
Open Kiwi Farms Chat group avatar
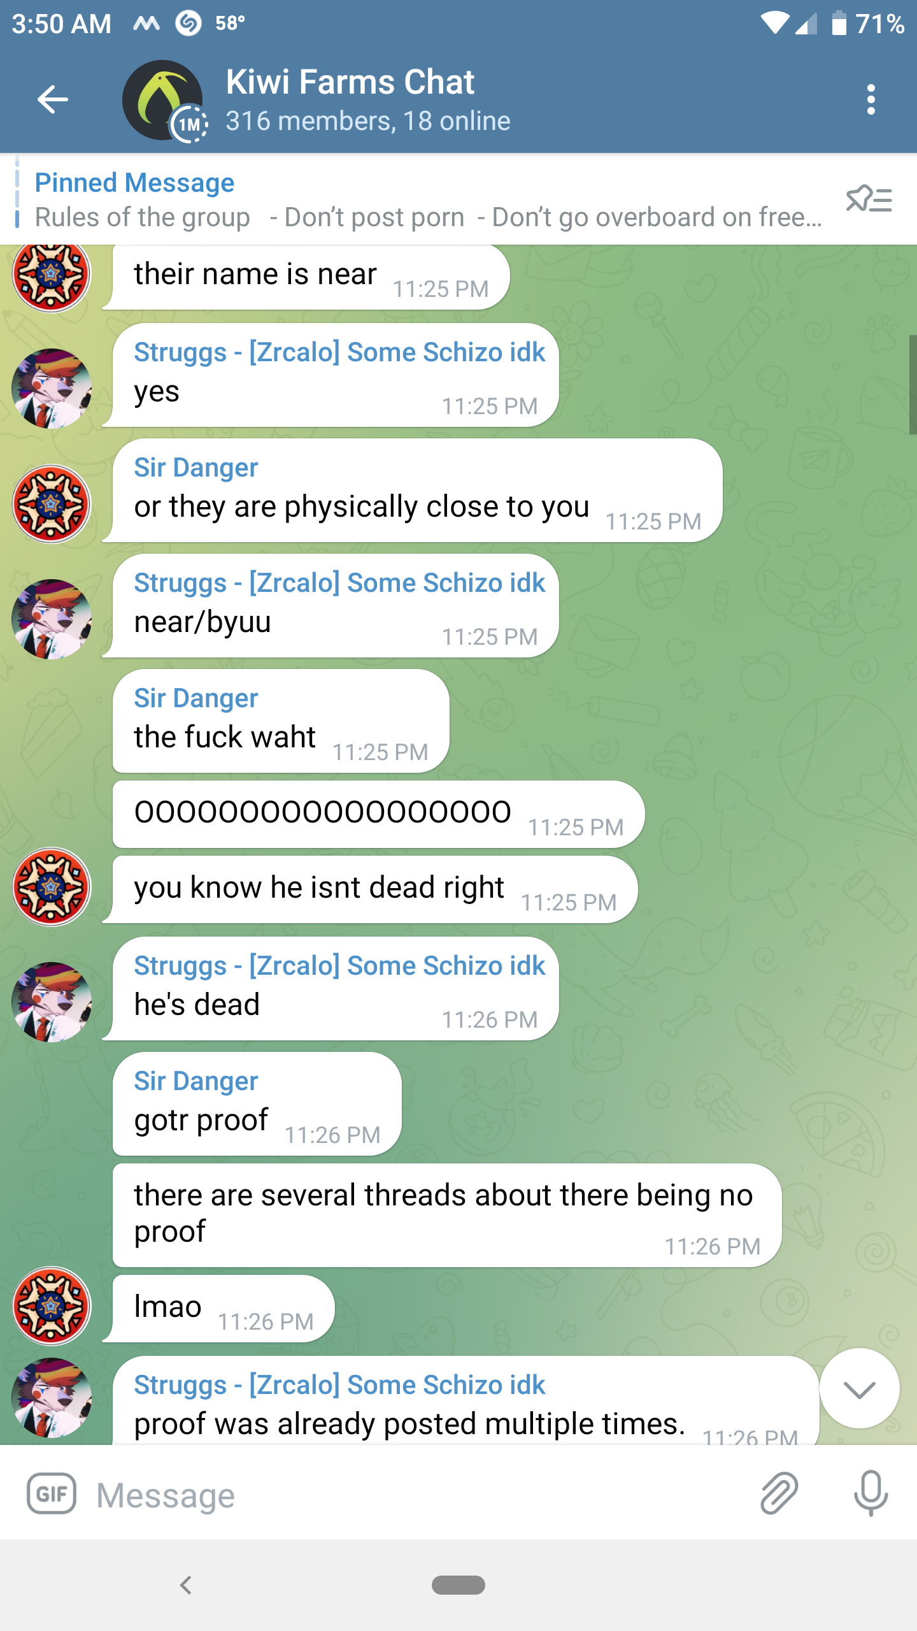point(164,100)
